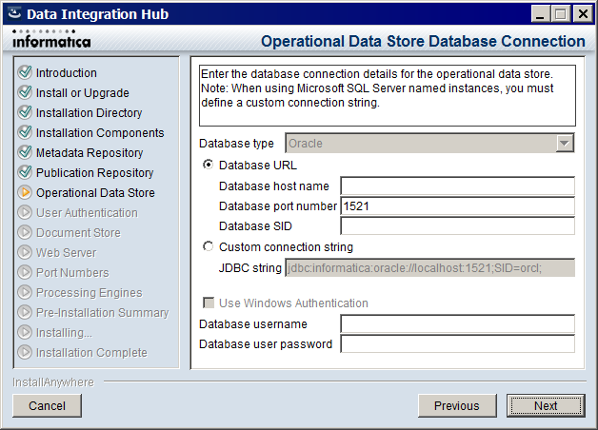
Task: Click the Introduction step checkmark icon
Action: [25, 72]
